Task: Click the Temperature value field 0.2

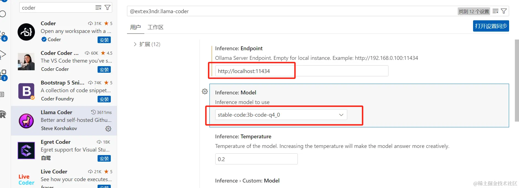Action: [256, 159]
